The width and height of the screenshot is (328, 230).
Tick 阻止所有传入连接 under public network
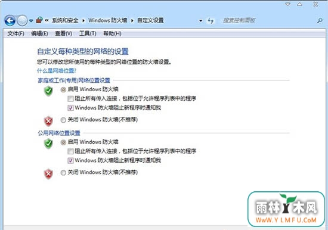tap(70, 151)
